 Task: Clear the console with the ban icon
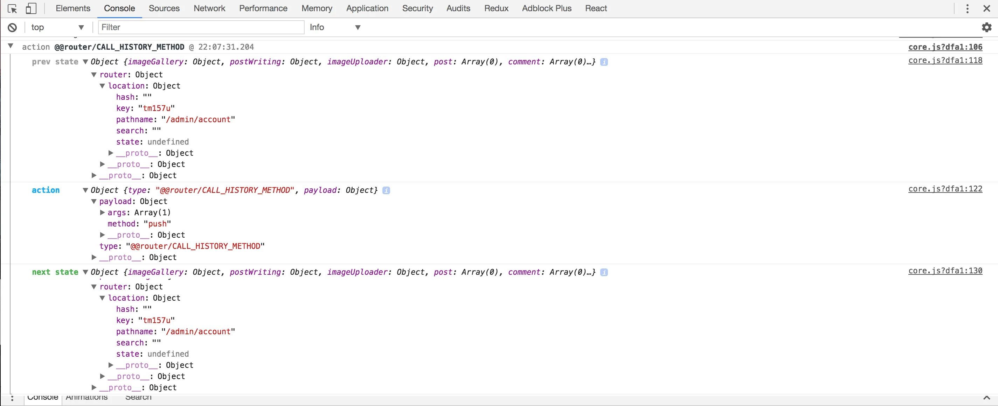12,28
